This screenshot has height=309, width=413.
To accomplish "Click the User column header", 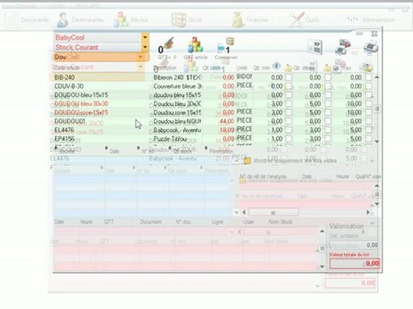I will (x=249, y=221).
